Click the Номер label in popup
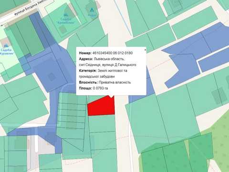 point(85,53)
